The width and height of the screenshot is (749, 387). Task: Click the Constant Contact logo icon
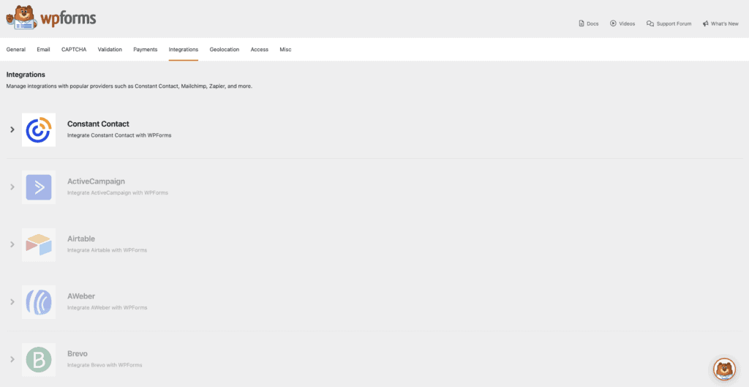39,129
